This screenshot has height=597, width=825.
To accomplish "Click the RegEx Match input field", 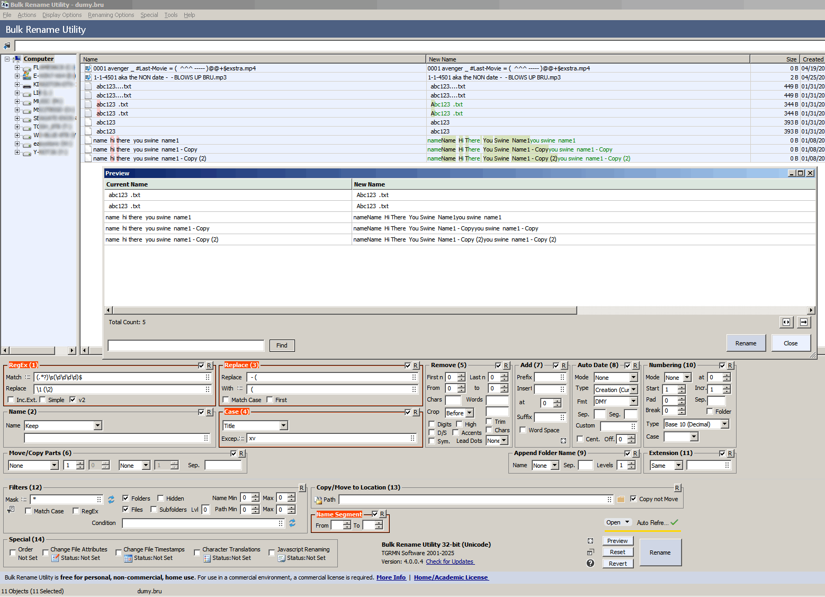I will point(123,377).
